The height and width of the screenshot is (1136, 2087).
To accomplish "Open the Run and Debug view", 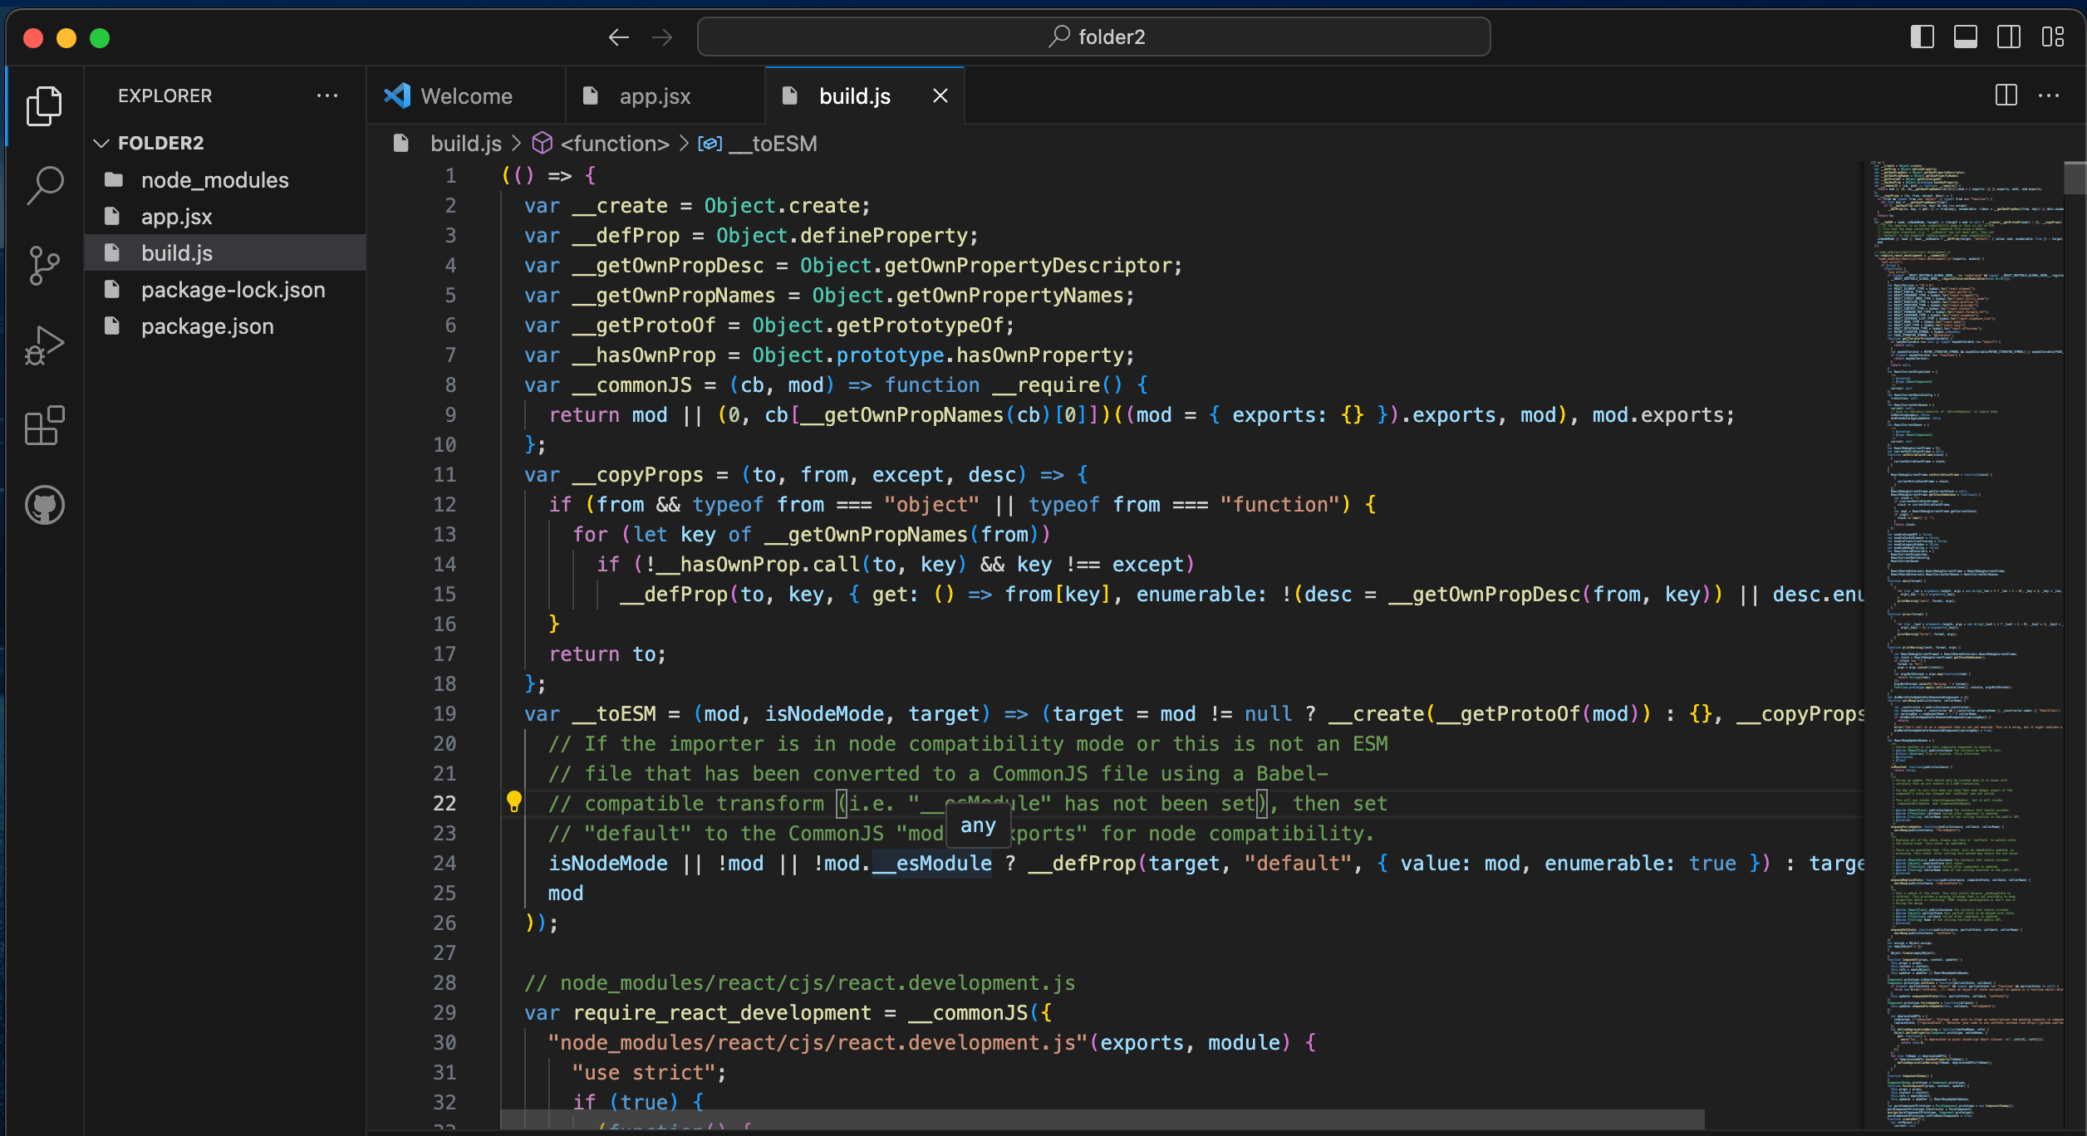I will click(44, 345).
